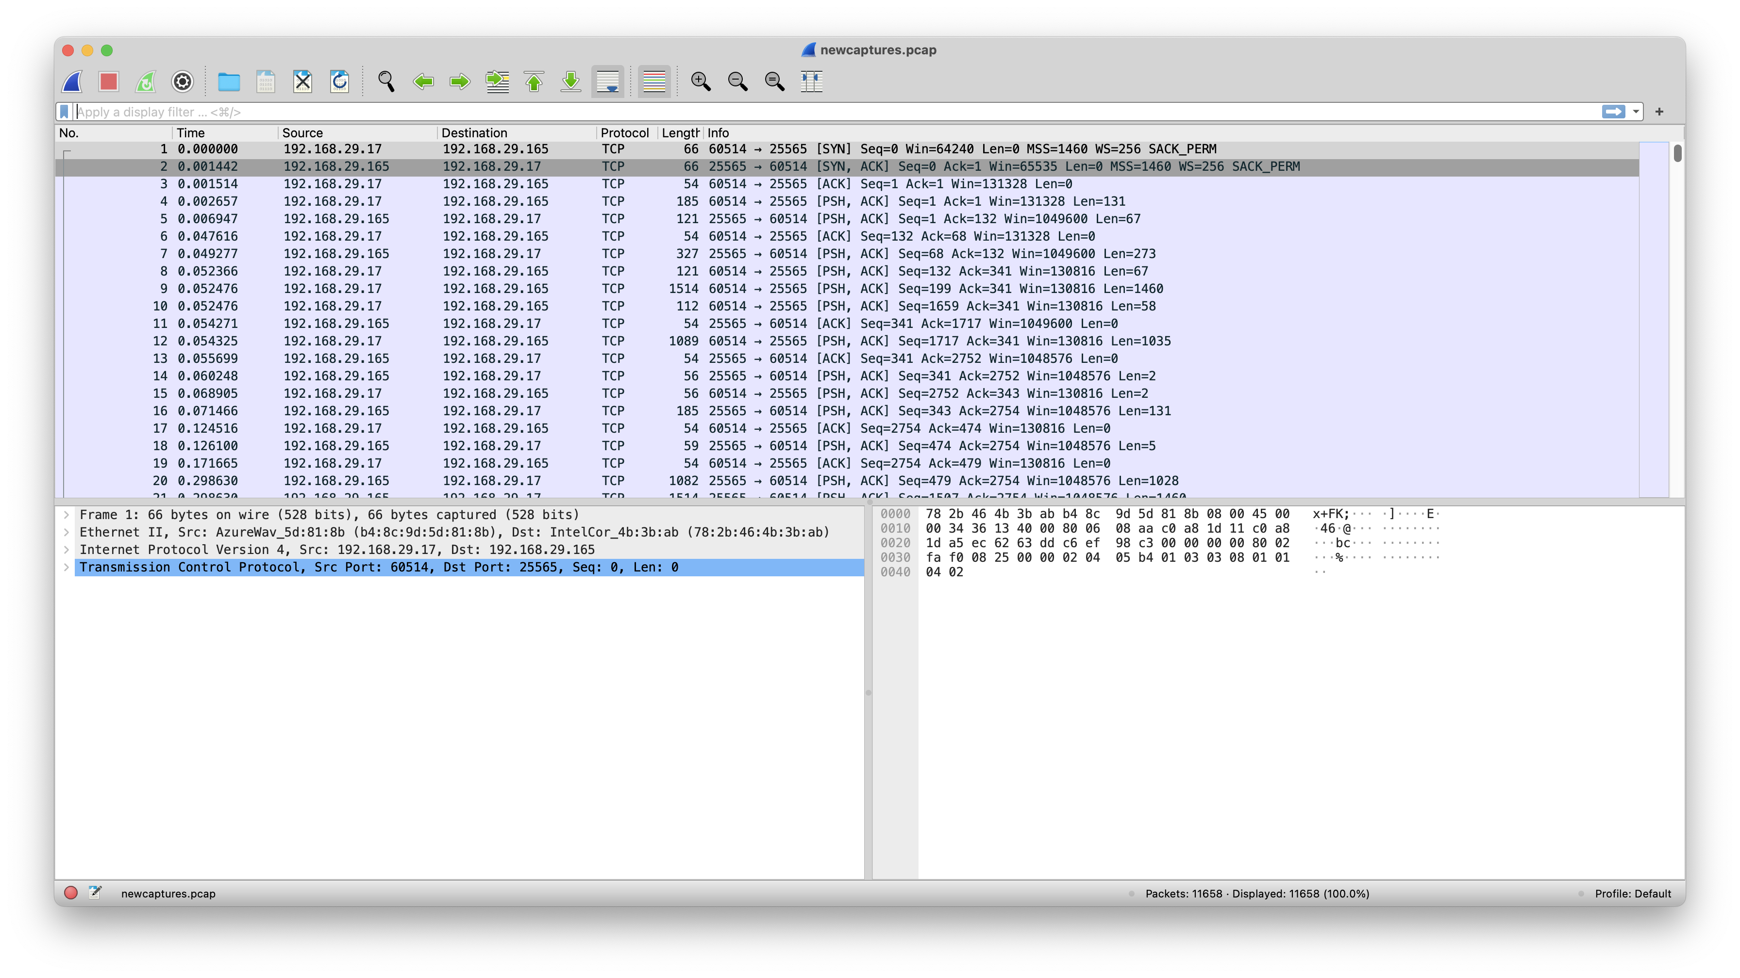Open a capture file folder icon
Screen dimensions: 1740x978
[x=229, y=81]
